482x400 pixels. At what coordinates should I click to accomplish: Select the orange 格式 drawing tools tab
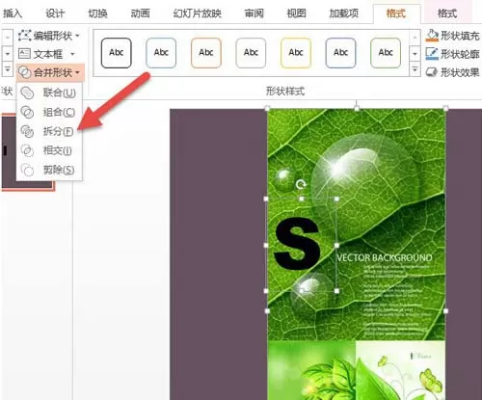point(396,13)
